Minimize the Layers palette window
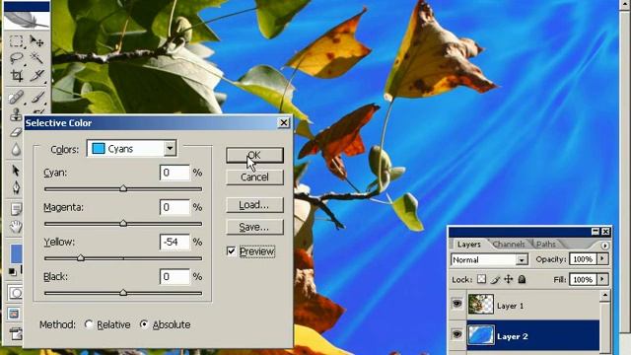Screen dimensions: 631x355 (596, 232)
